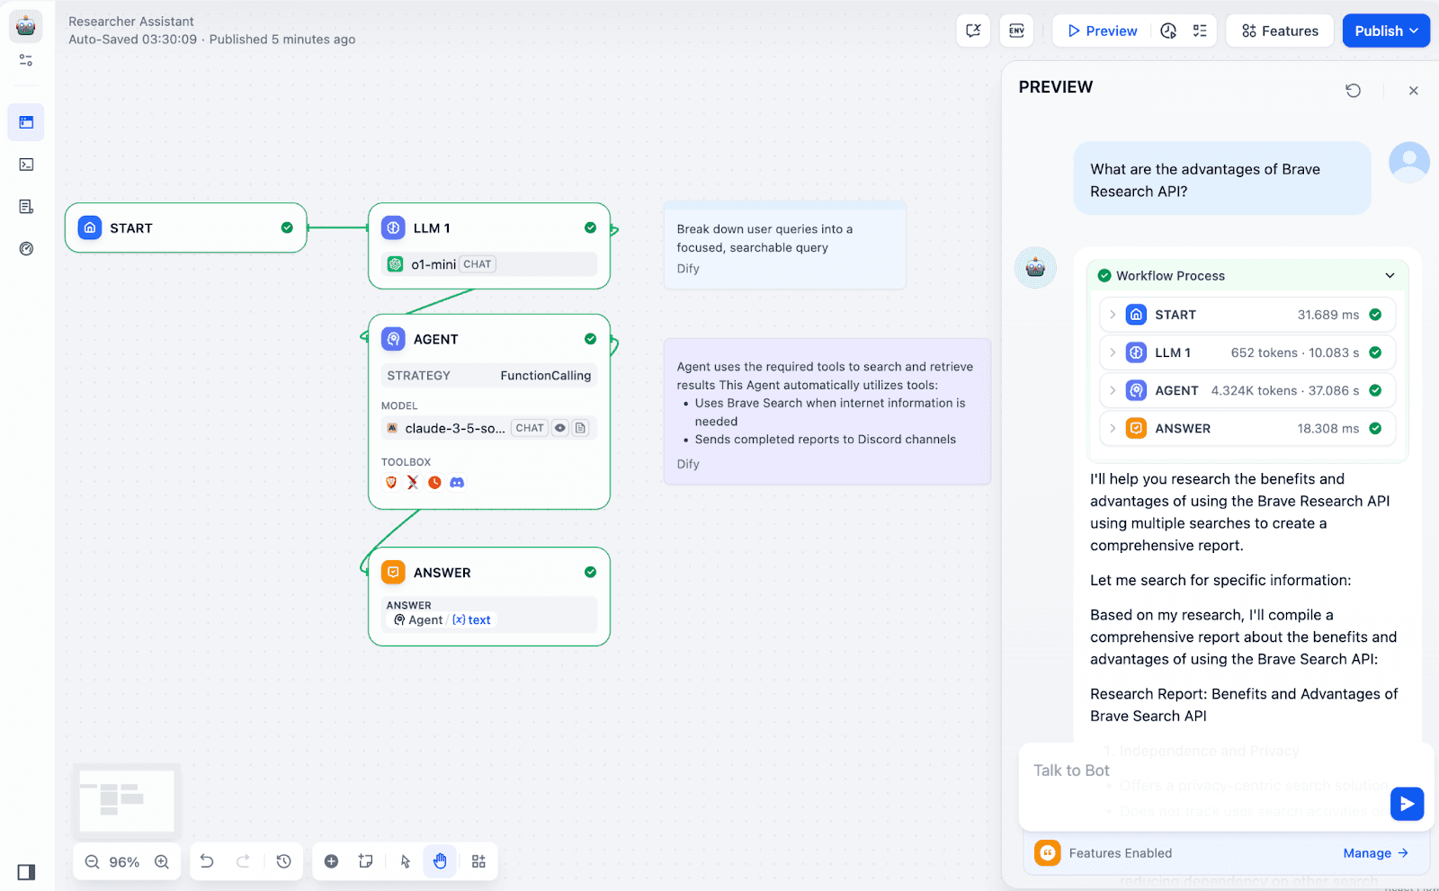
Task: Click the zoom in magnifier icon
Action: pos(162,862)
